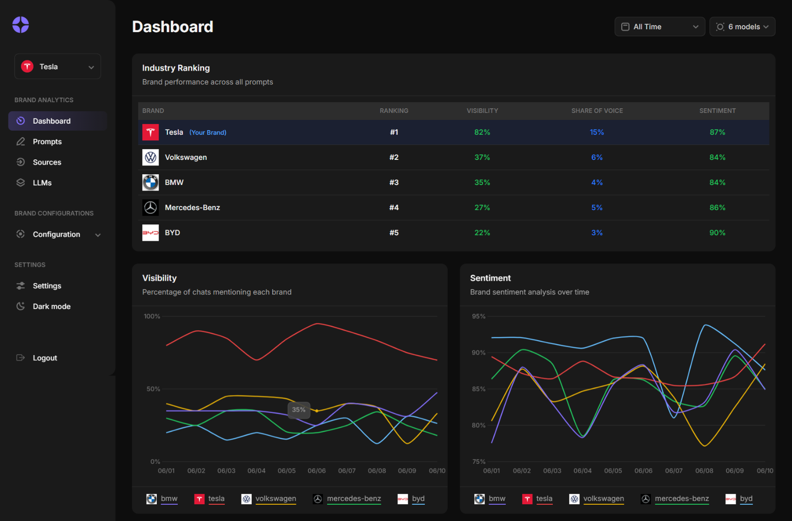This screenshot has height=521, width=792.
Task: Click the LLMs layers icon
Action: click(20, 183)
